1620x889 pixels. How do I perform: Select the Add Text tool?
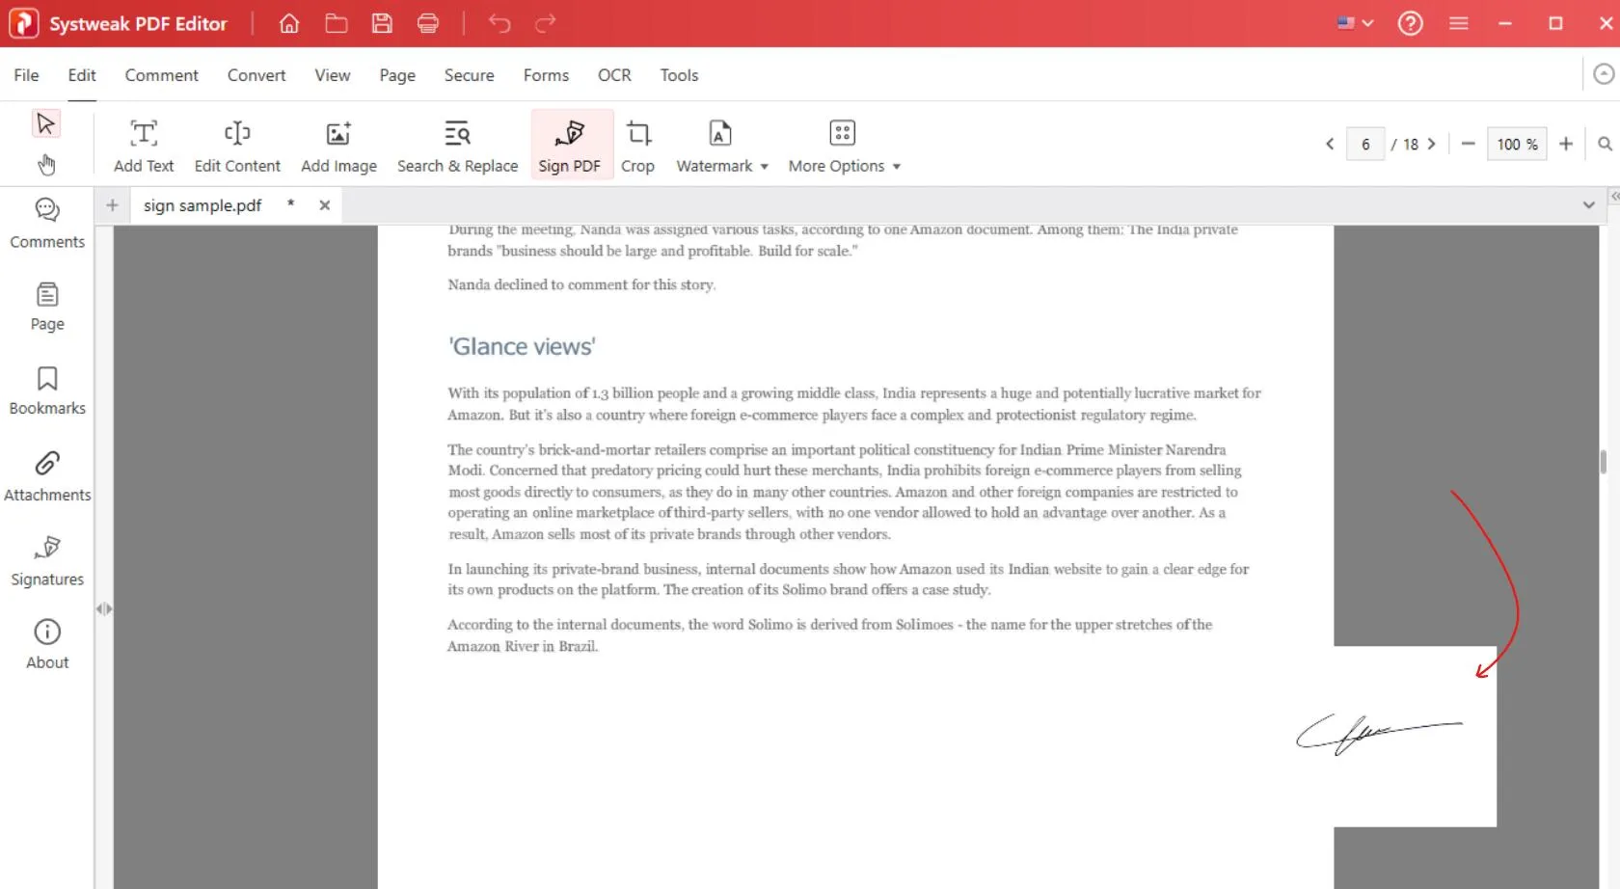coord(144,146)
